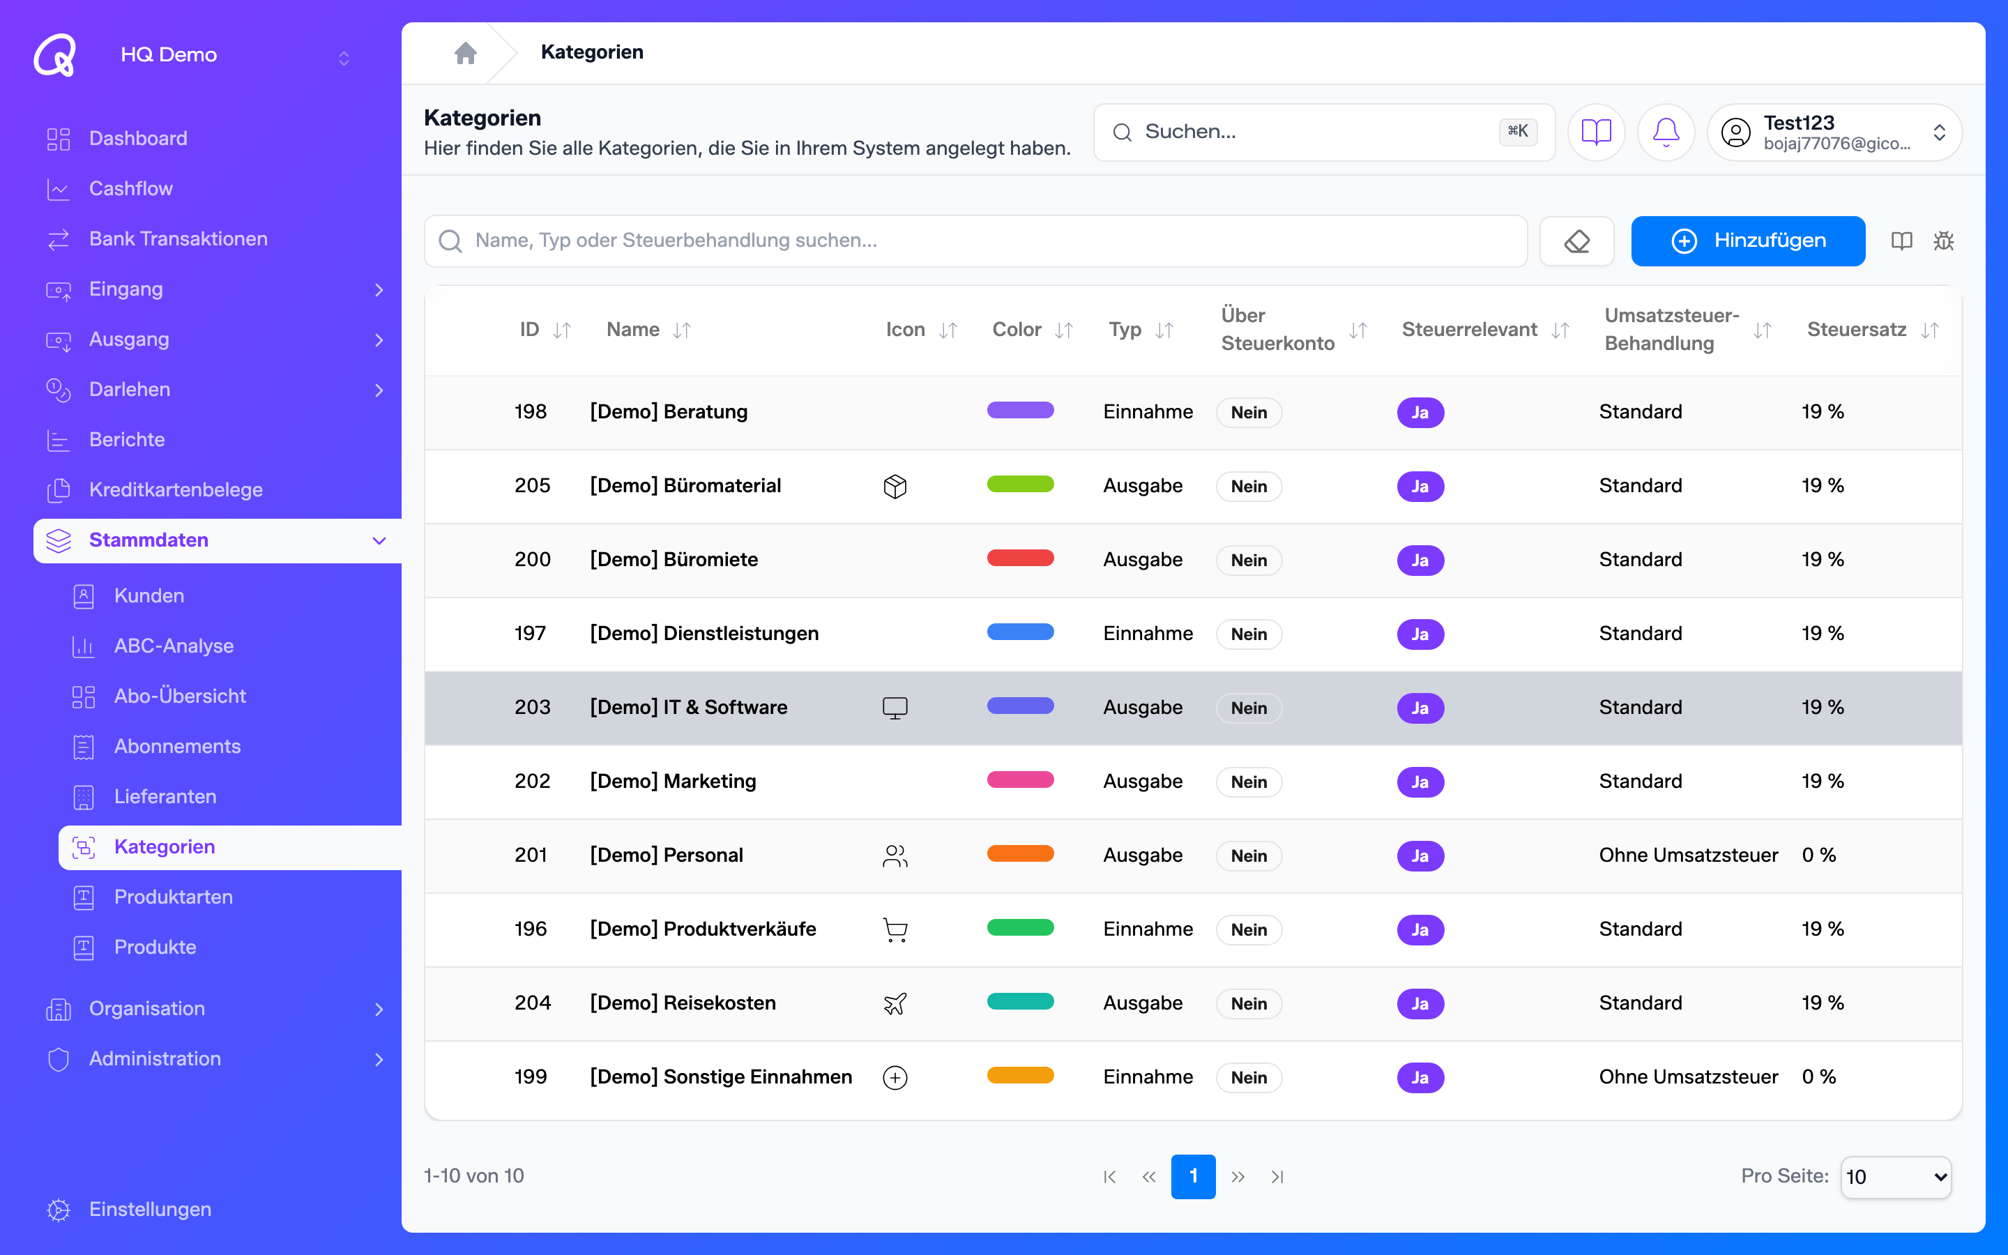Click the Hinzufügen button
This screenshot has height=1255, width=2008.
[1749, 241]
